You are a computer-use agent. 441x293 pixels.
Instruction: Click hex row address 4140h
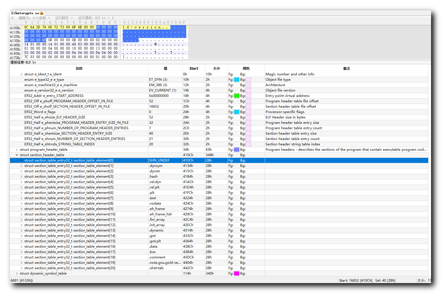[x=15, y=45]
